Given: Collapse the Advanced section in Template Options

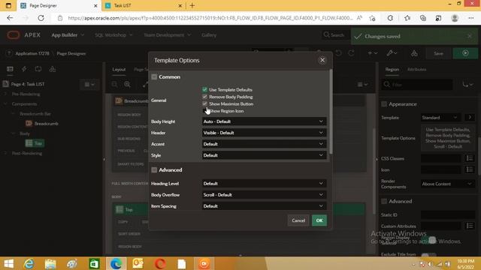Looking at the screenshot, I should pos(154,170).
